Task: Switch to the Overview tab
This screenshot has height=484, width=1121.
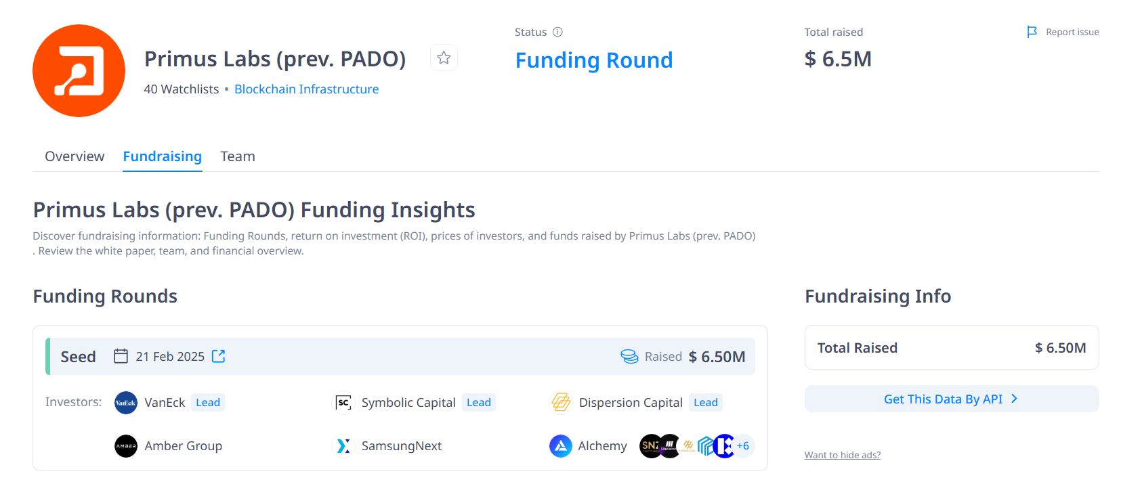Action: 75,156
